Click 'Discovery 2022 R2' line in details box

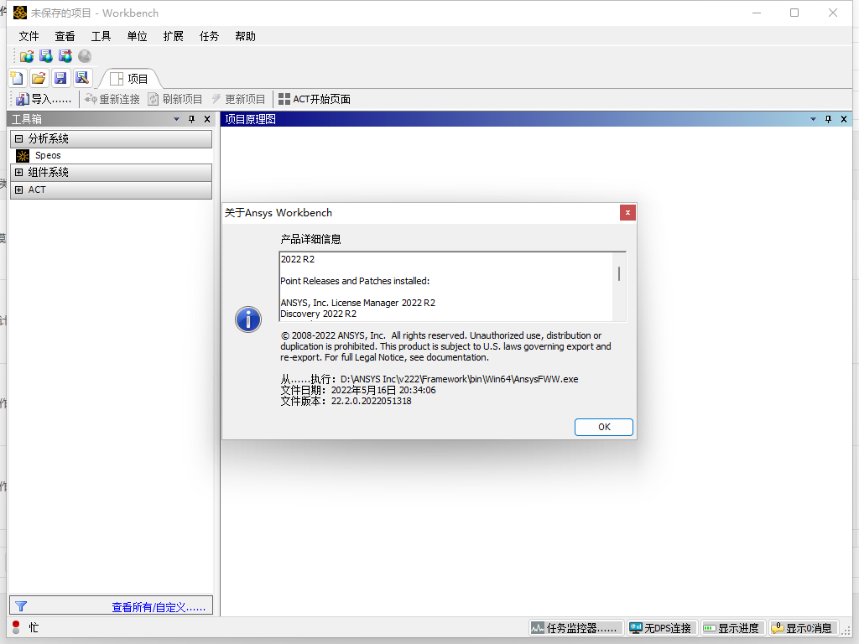click(318, 314)
